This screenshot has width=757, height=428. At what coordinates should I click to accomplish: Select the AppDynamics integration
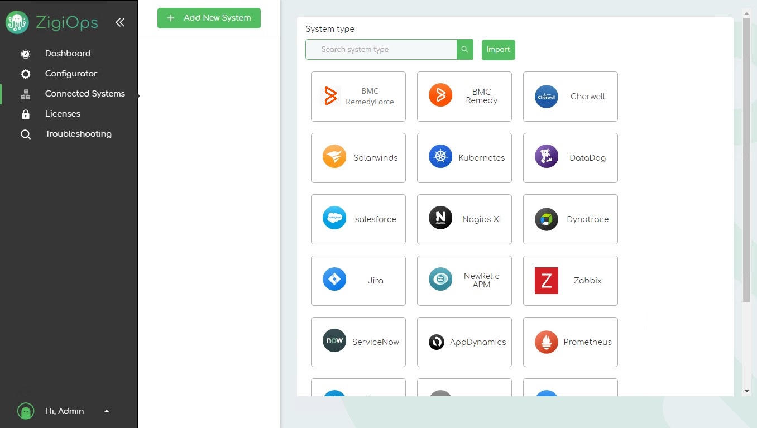(464, 342)
